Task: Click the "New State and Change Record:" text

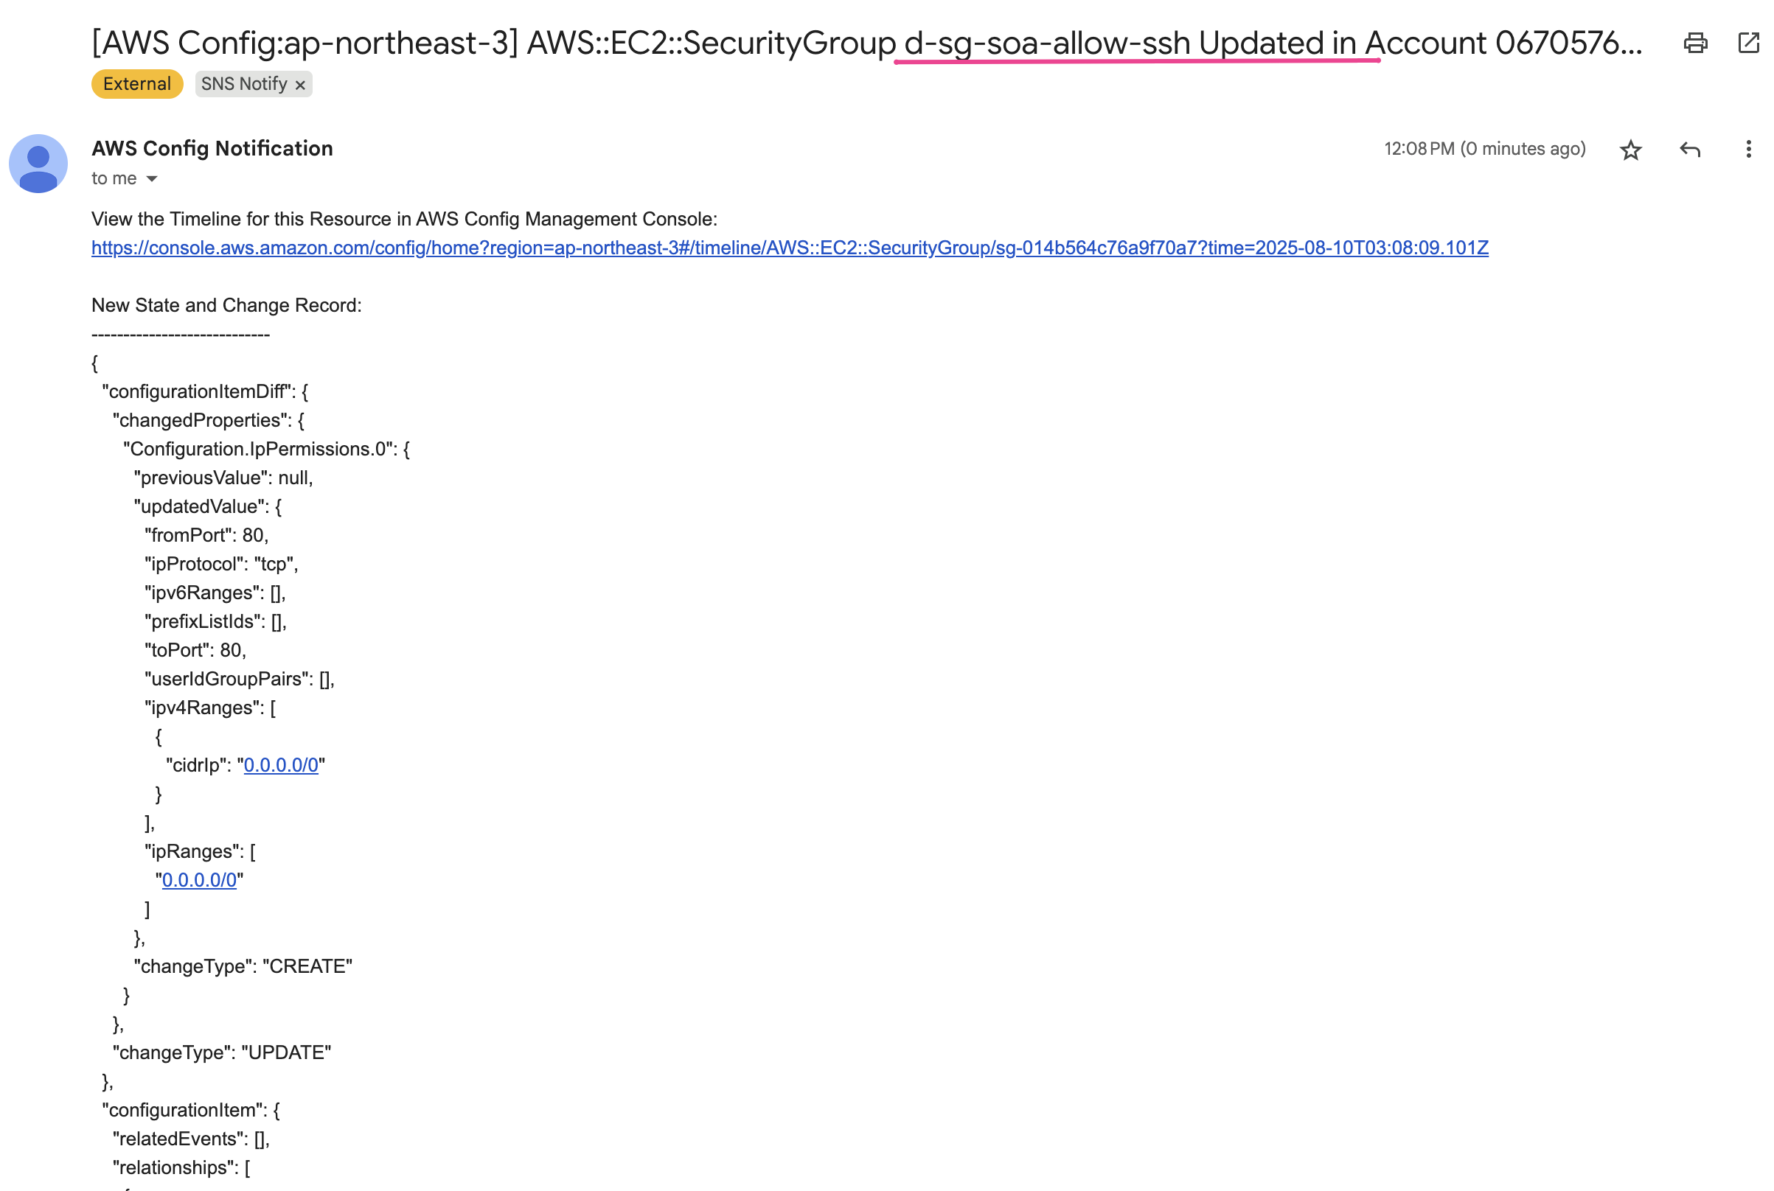Action: tap(226, 305)
